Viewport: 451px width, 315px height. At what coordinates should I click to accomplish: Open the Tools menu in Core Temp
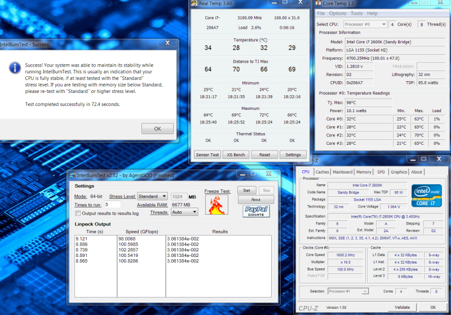pos(356,14)
